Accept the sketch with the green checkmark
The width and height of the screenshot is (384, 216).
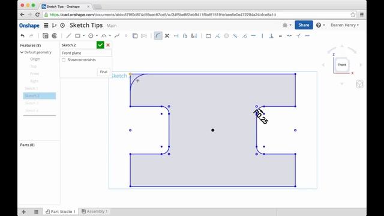pos(100,45)
